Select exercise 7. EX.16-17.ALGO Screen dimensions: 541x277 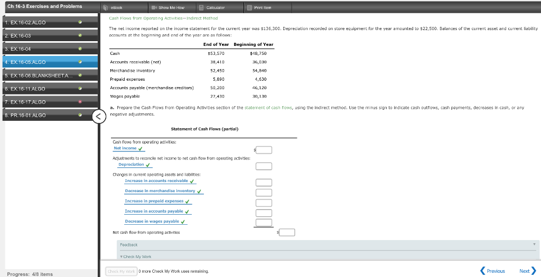click(x=50, y=102)
